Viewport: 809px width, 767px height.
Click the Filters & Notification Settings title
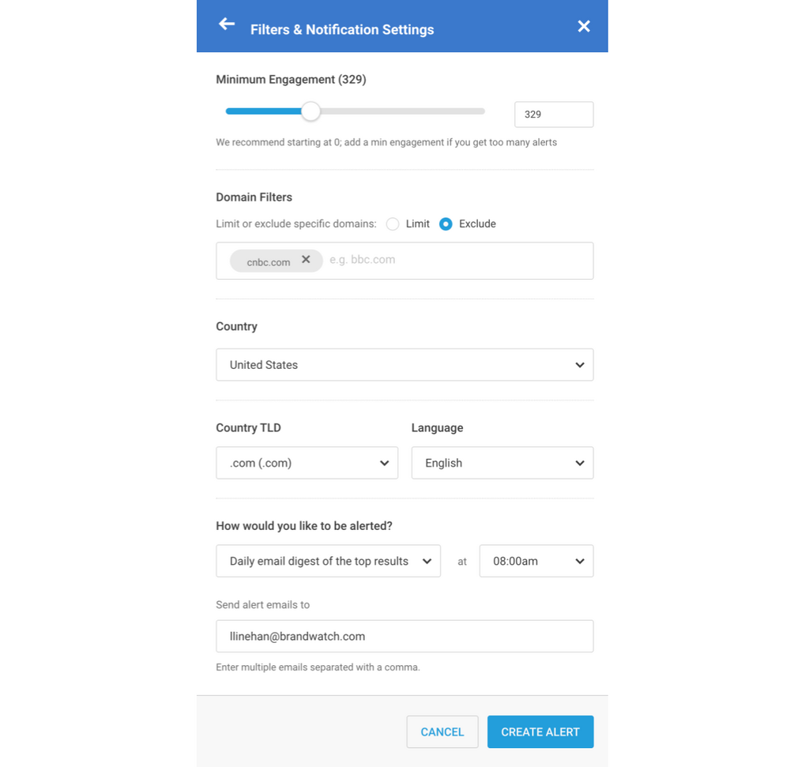click(x=342, y=30)
